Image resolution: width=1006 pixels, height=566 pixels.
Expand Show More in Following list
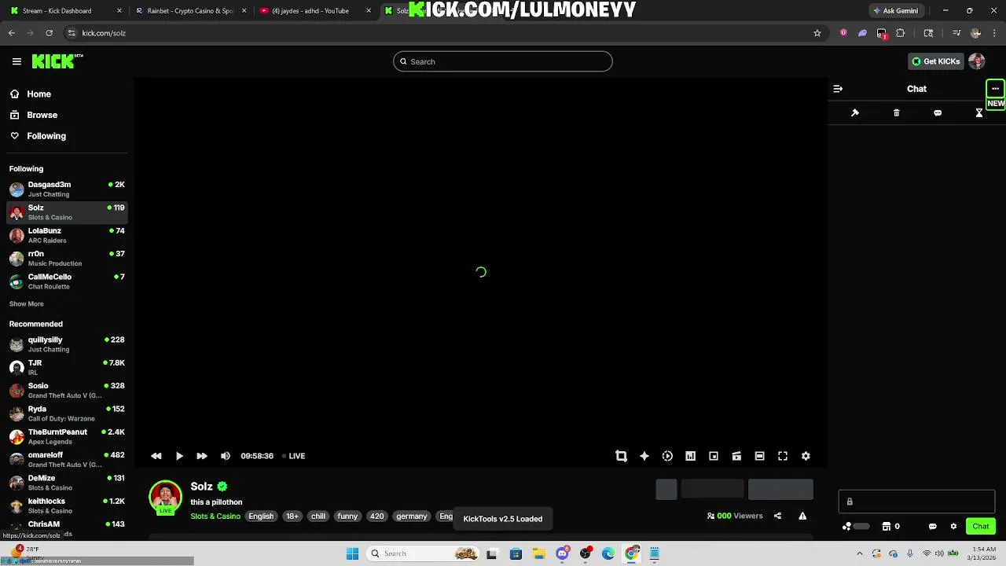(27, 304)
